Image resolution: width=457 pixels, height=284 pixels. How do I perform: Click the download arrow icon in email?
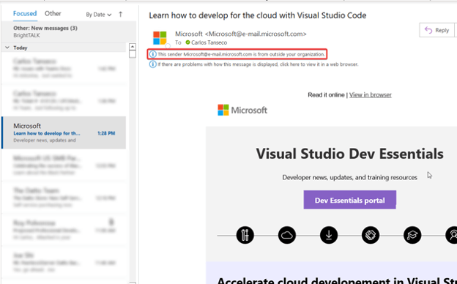329,235
